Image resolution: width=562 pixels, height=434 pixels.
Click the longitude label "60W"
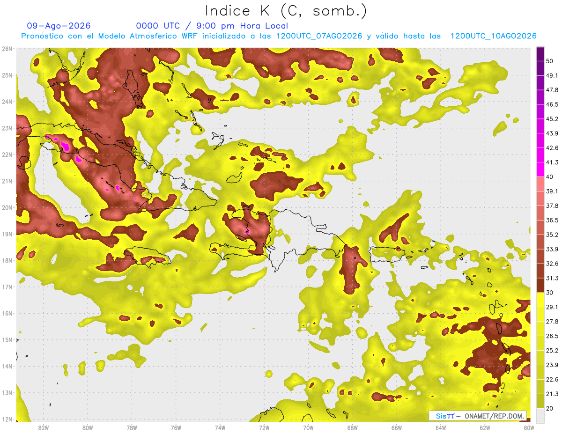point(529,427)
